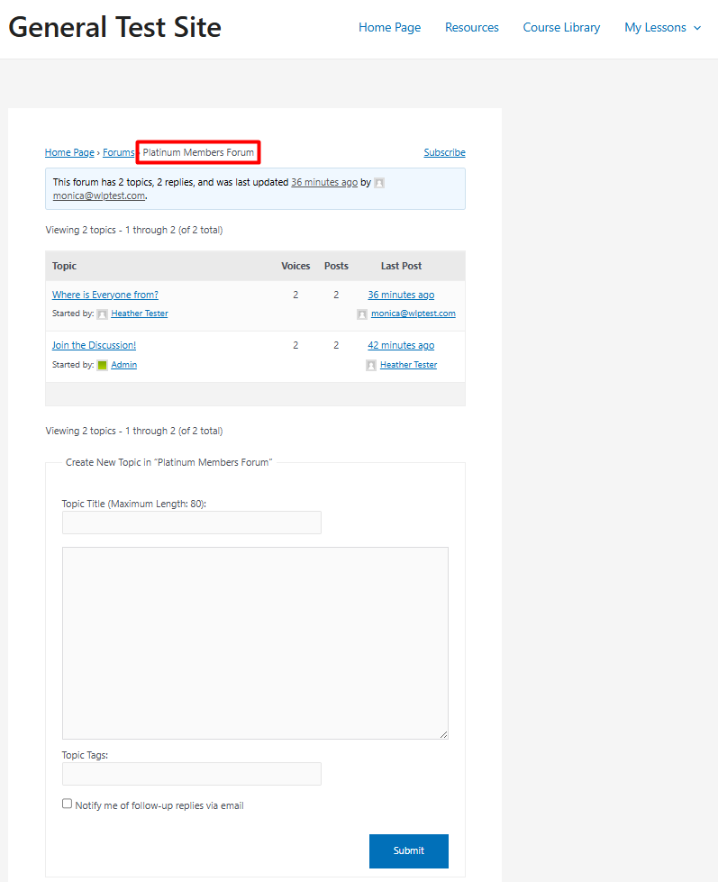Click the Forums breadcrumb link
This screenshot has height=882, width=718.
(119, 152)
